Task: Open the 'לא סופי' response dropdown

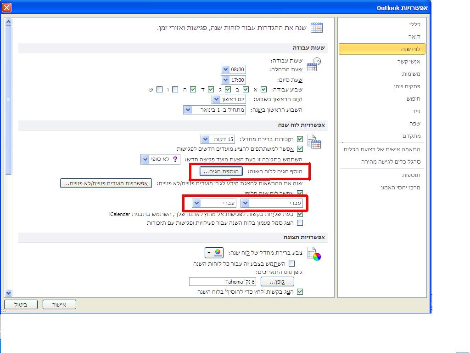Action: 145,159
